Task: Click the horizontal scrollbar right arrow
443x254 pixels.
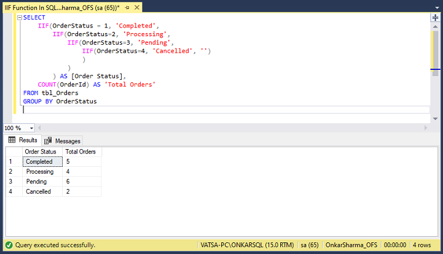Action: (x=426, y=128)
